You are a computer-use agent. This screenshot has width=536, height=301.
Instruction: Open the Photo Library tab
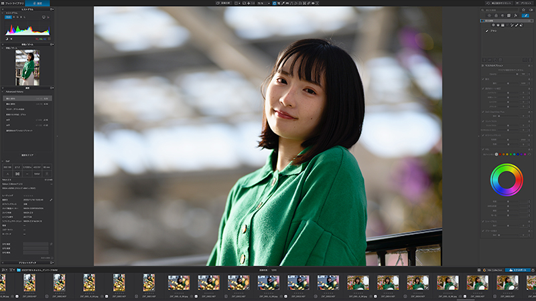[13, 3]
